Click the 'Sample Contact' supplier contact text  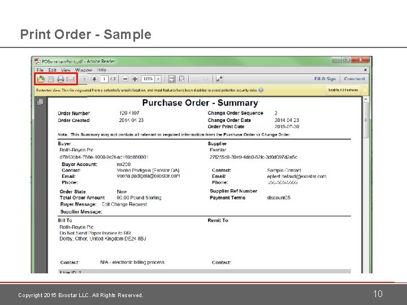(284, 171)
